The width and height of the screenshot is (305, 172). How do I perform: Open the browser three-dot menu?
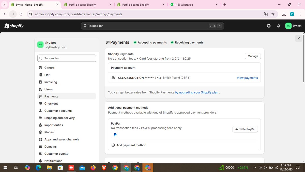(x=300, y=14)
